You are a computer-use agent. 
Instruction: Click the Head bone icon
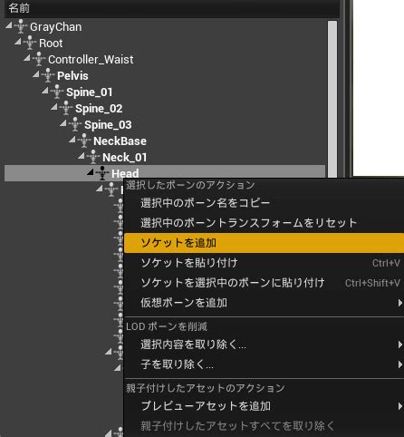pyautogui.click(x=102, y=173)
